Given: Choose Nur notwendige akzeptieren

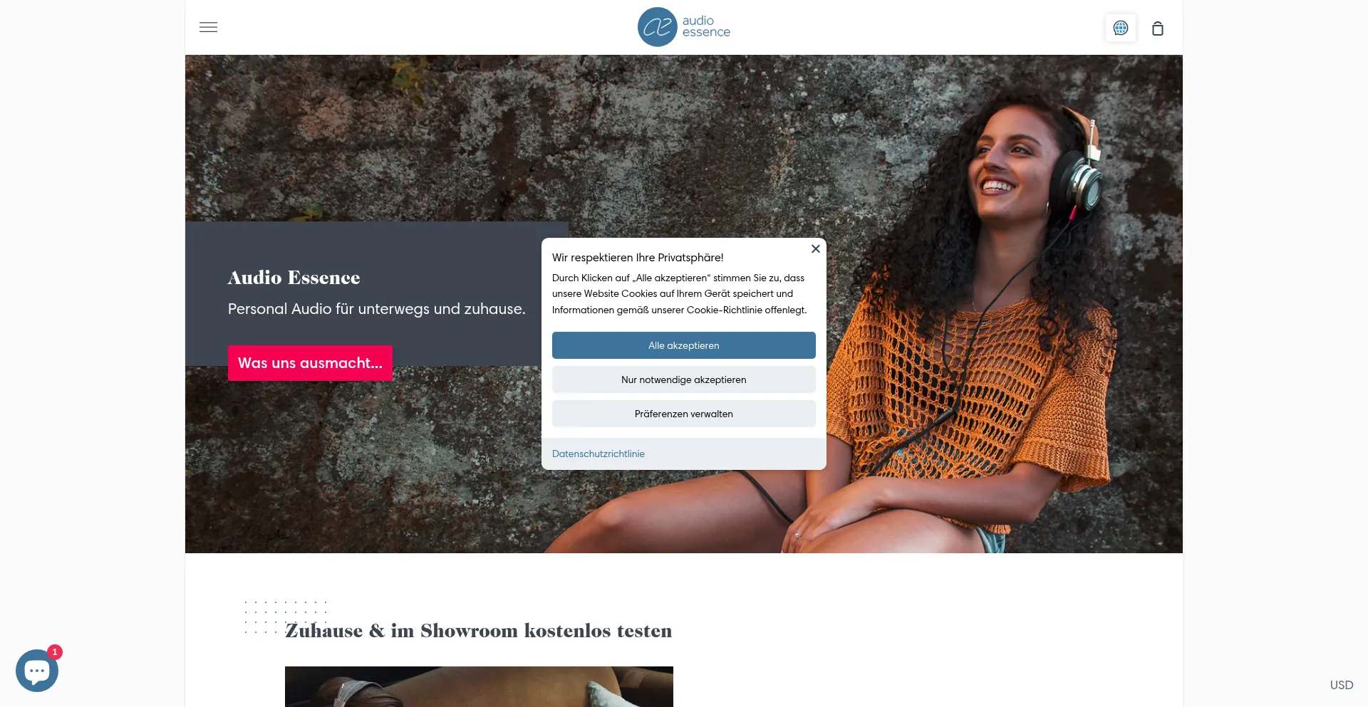Looking at the screenshot, I should [684, 379].
